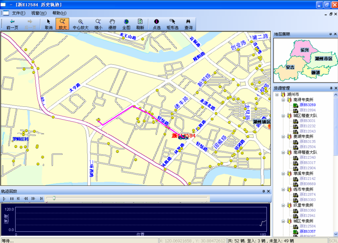Toggle pin on 资源管理 panel
338x243 pixels.
click(330, 88)
